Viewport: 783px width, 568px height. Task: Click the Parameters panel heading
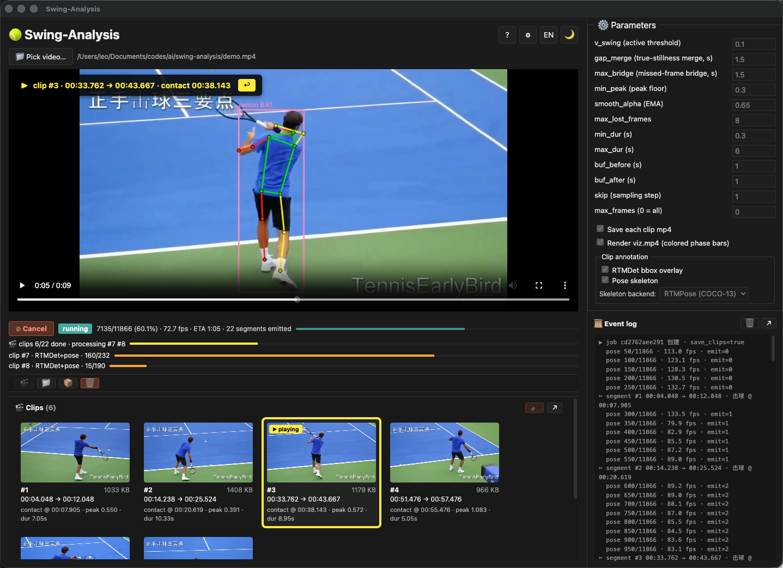click(627, 25)
